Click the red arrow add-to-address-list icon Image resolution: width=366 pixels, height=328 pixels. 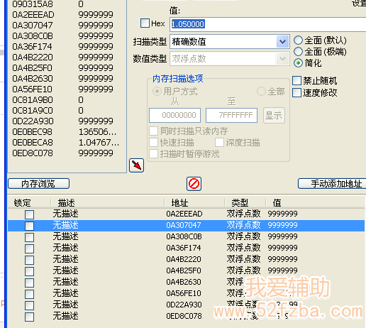137,165
